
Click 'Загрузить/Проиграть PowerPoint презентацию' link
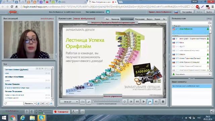(113, 23)
